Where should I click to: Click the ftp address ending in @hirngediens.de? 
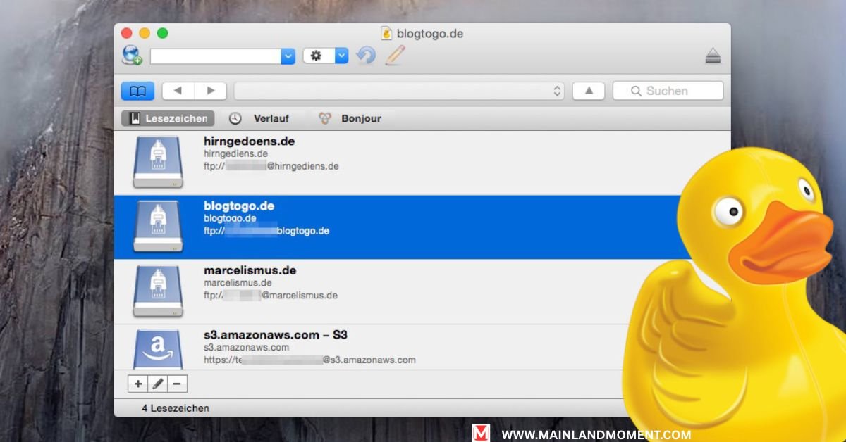pyautogui.click(x=271, y=166)
